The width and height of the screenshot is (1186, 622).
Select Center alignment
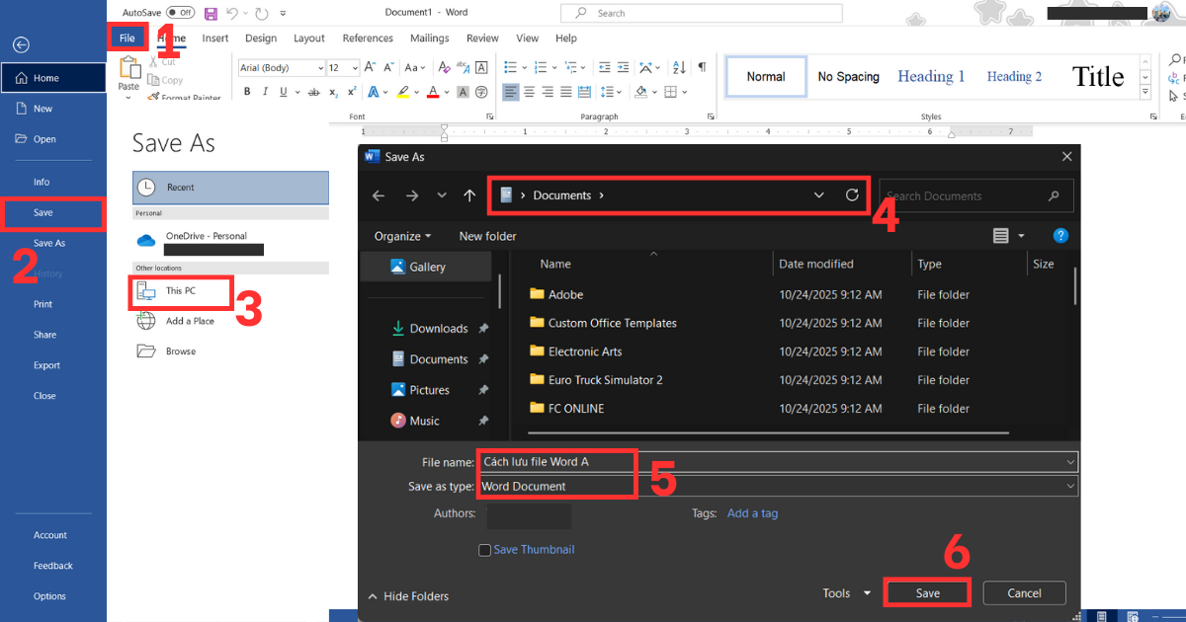(529, 92)
